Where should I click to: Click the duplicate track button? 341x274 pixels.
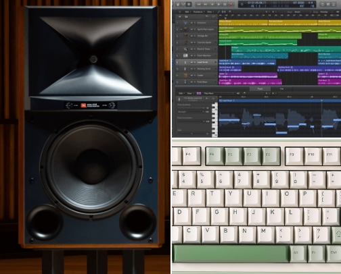[x=186, y=17]
